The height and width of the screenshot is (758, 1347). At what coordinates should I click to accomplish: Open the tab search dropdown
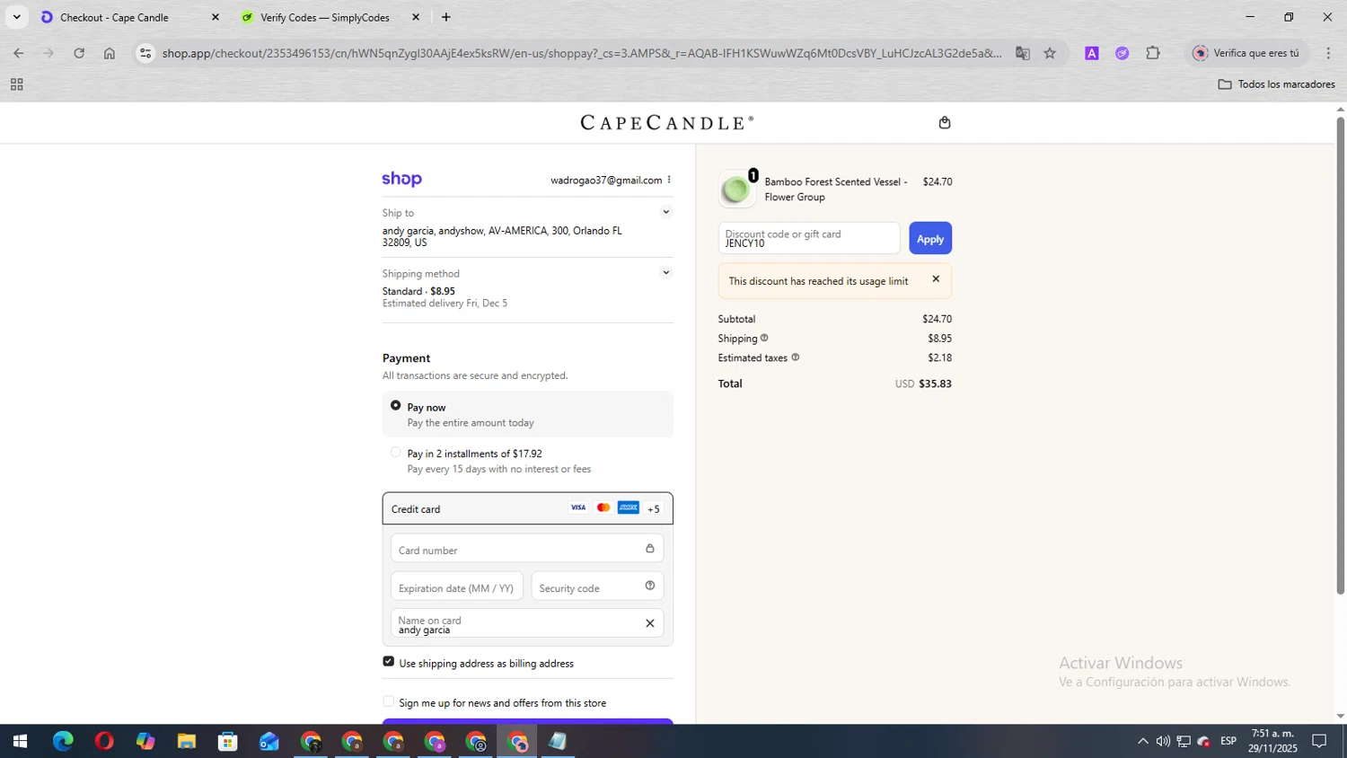16,17
